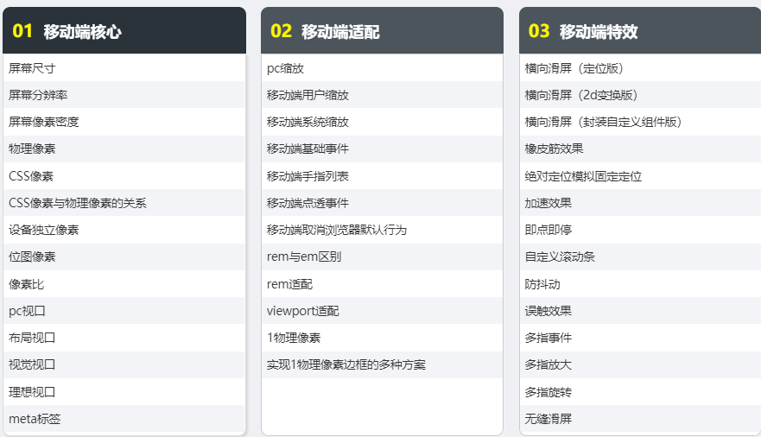
Task: Click the '自定义滚动条' row
Action: pyautogui.click(x=640, y=257)
